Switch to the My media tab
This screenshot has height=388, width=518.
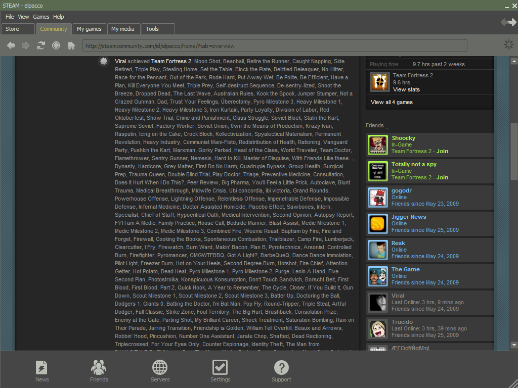click(x=123, y=29)
